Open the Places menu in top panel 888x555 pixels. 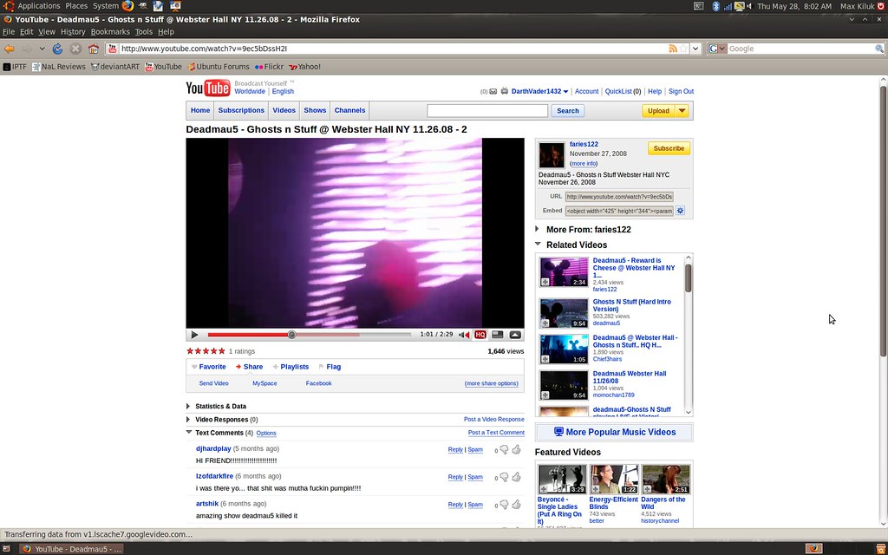point(76,6)
